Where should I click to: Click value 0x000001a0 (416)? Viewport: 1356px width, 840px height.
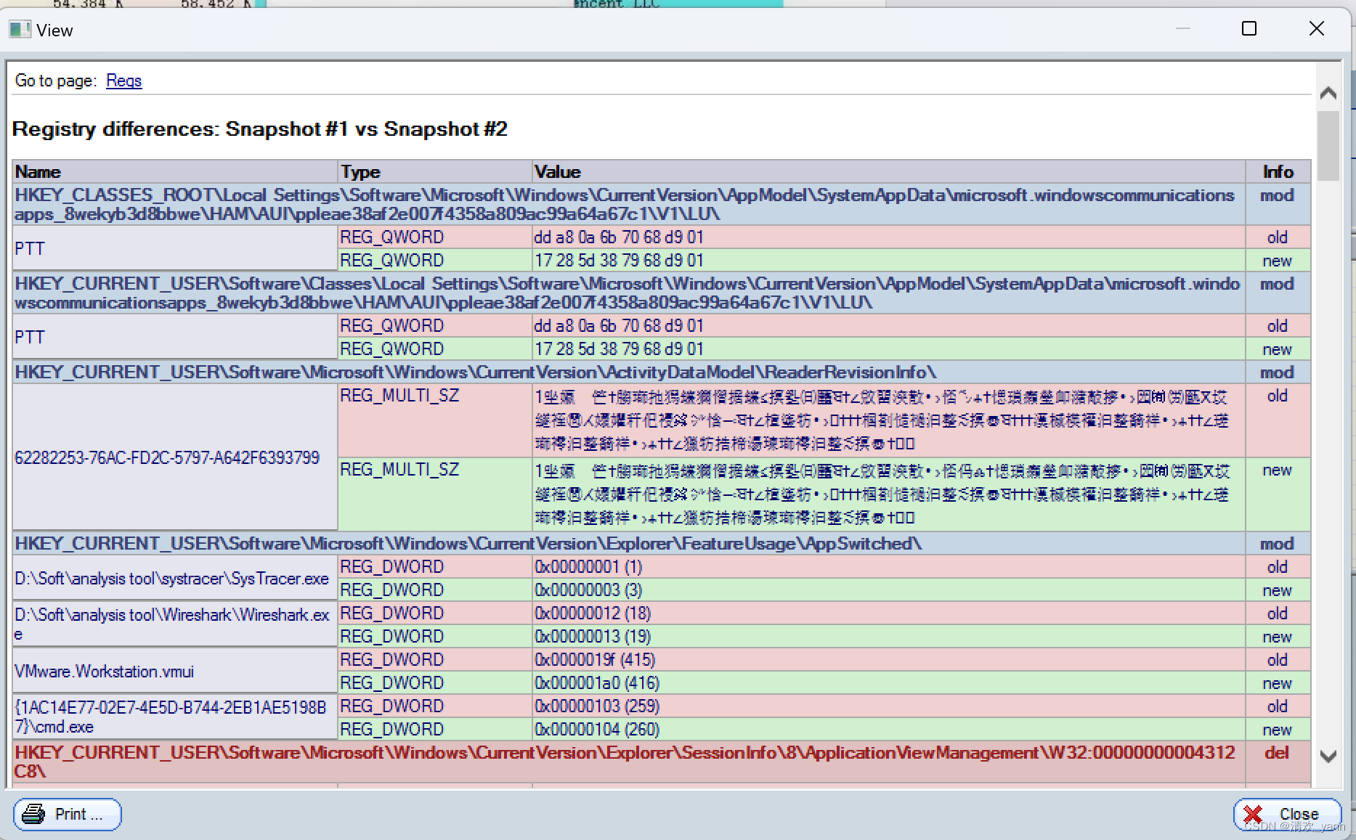pos(888,683)
